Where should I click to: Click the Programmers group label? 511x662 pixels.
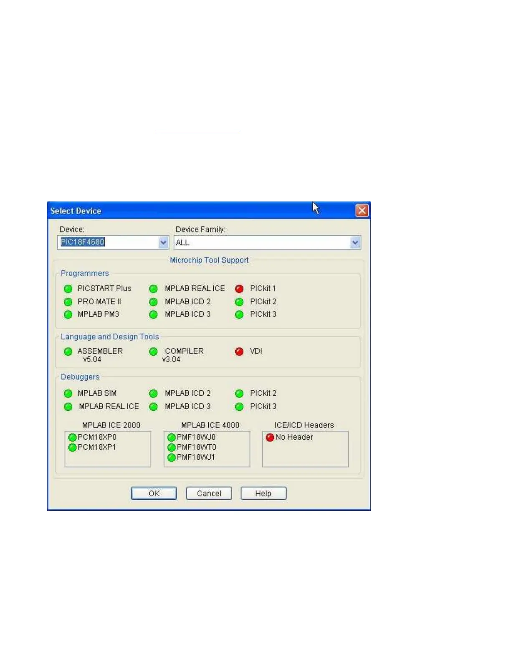pyautogui.click(x=85, y=273)
